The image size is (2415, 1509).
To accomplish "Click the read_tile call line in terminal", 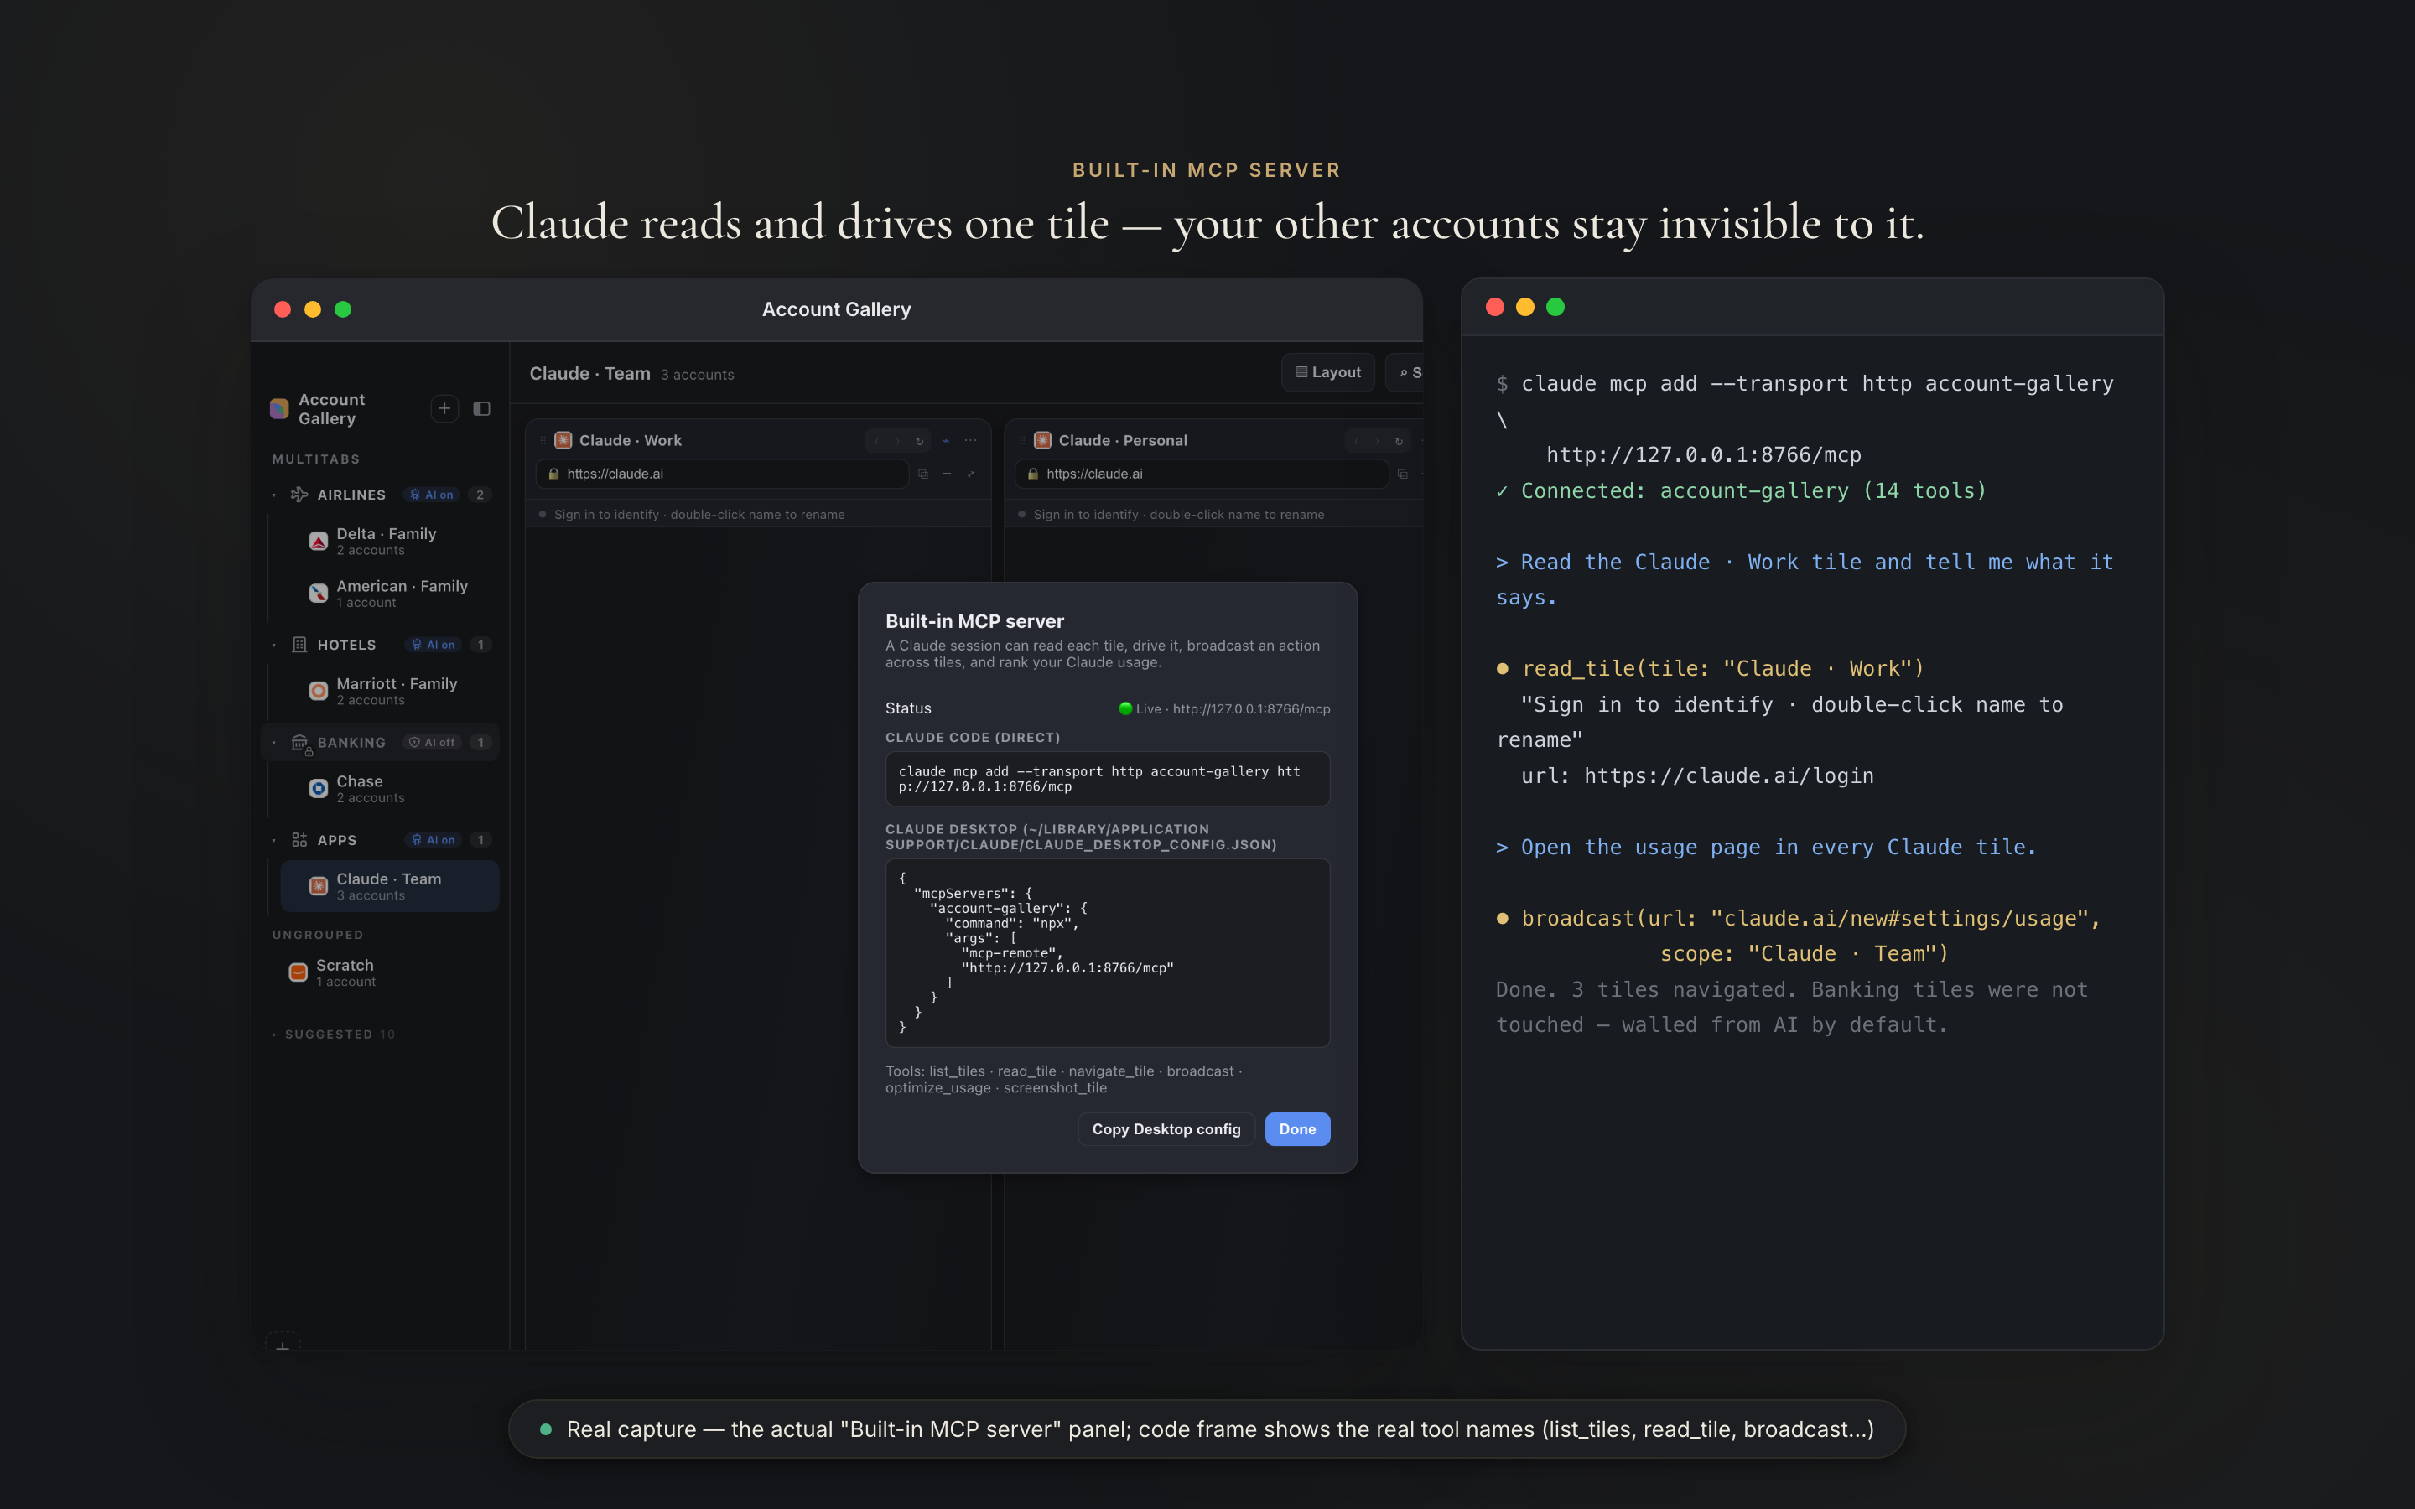I will [1711, 667].
